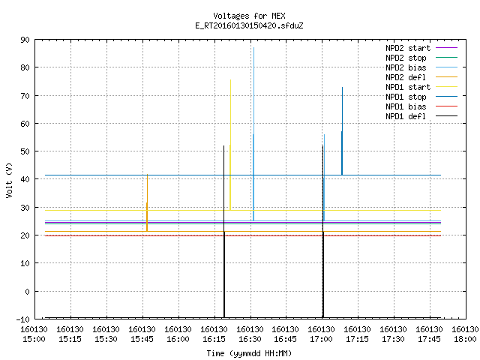Select the "NPD1 bias" legend label

[406, 106]
